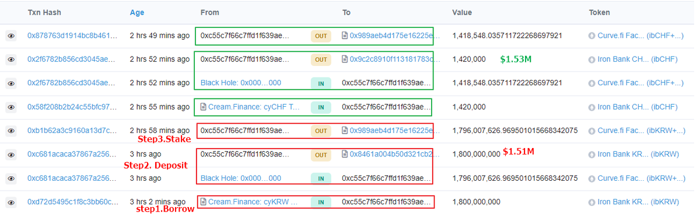Open transaction 0x58f208b2b24c55bfc97

(x=72, y=107)
